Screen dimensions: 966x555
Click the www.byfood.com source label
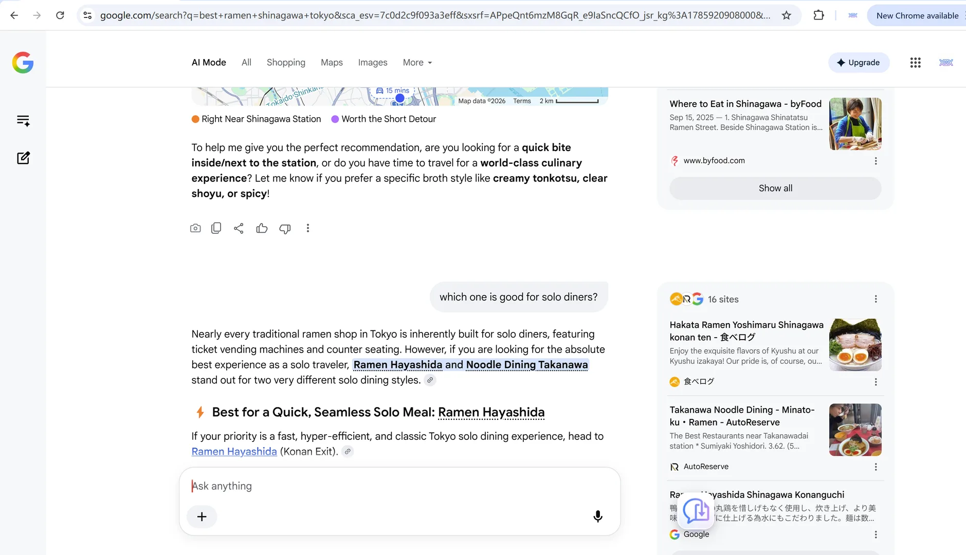click(714, 161)
